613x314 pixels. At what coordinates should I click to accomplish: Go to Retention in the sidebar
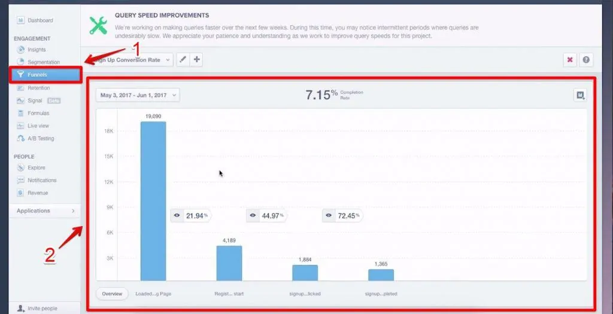(x=38, y=88)
